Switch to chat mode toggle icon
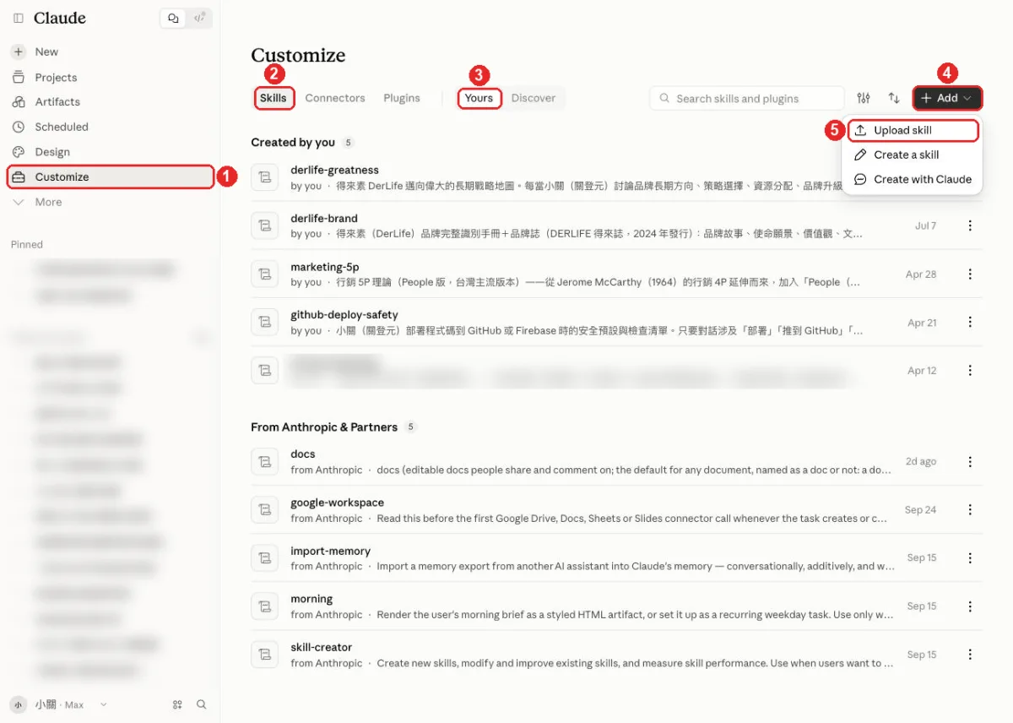The width and height of the screenshot is (1013, 723). 173,18
